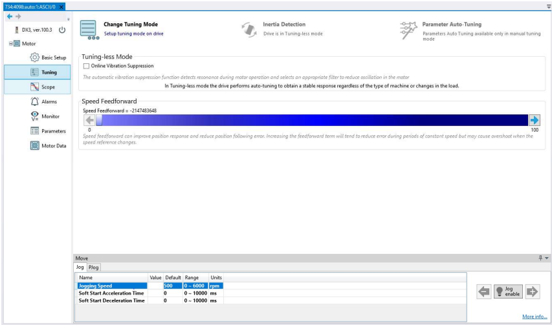Open Move panel dropdown arrow
The image size is (552, 325).
coord(547,258)
